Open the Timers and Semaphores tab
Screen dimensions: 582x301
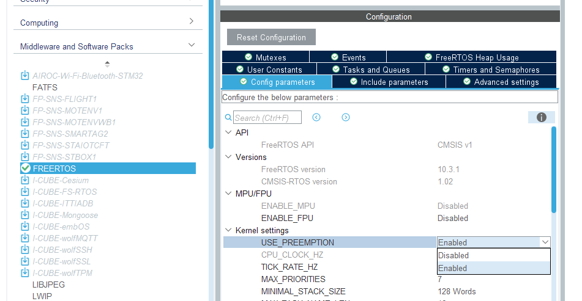[x=491, y=70]
